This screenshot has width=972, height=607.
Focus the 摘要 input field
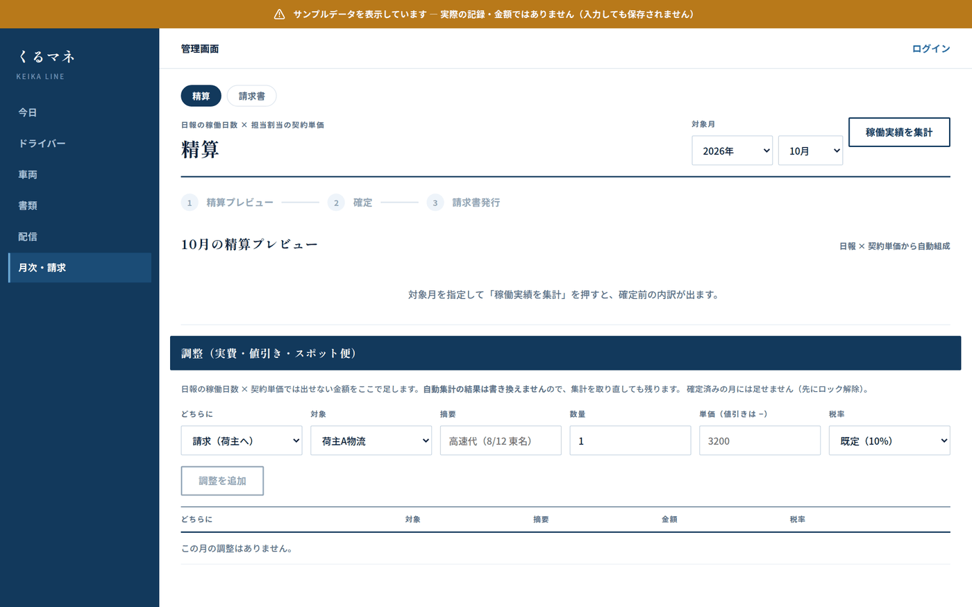(x=501, y=441)
